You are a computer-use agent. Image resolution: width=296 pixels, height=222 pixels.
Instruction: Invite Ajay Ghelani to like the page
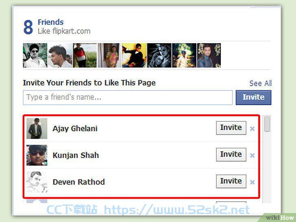pyautogui.click(x=231, y=128)
